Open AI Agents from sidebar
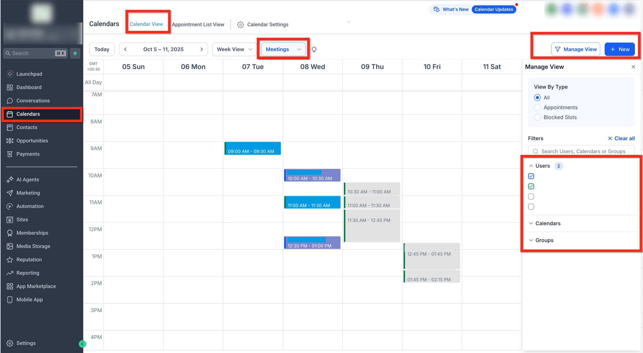643x353 pixels. 28,180
